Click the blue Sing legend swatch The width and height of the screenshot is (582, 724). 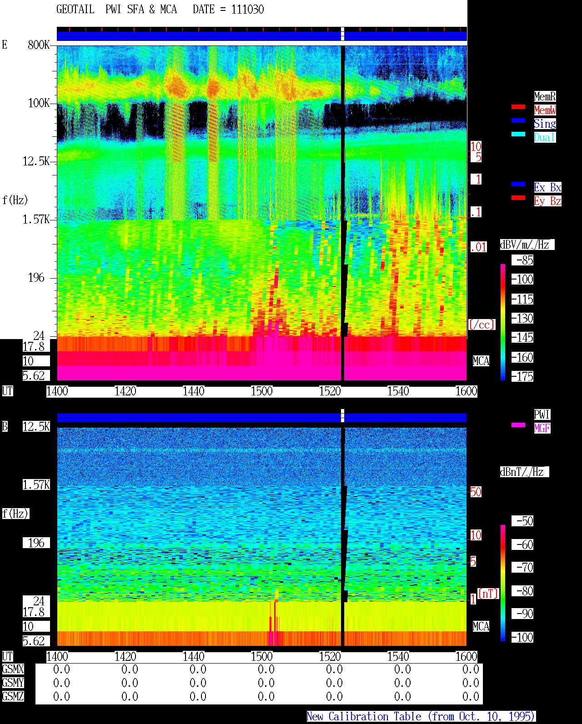(518, 120)
